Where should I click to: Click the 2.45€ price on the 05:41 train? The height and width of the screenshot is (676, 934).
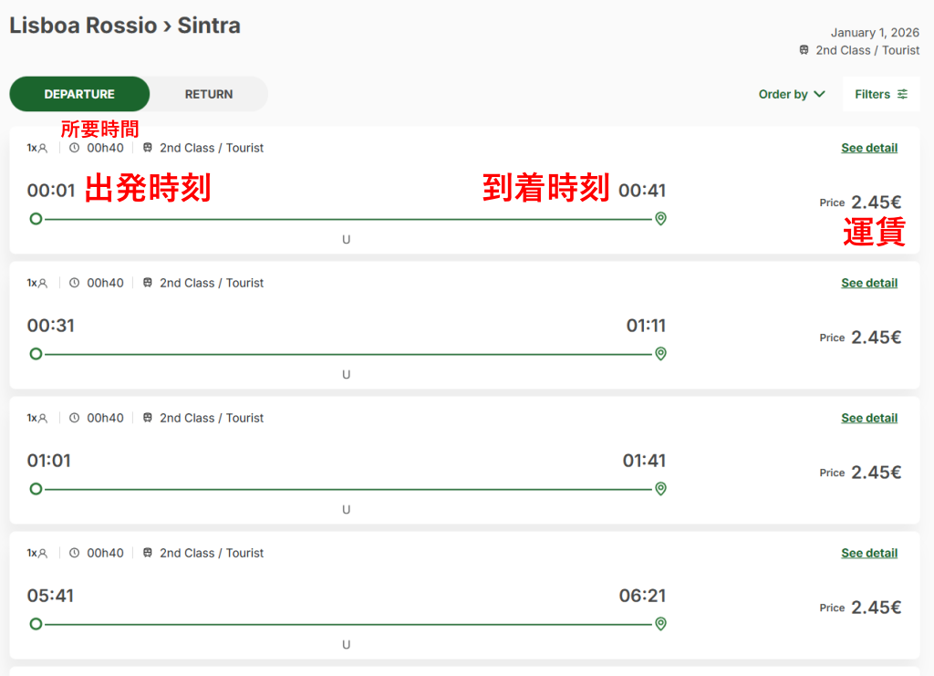click(876, 608)
